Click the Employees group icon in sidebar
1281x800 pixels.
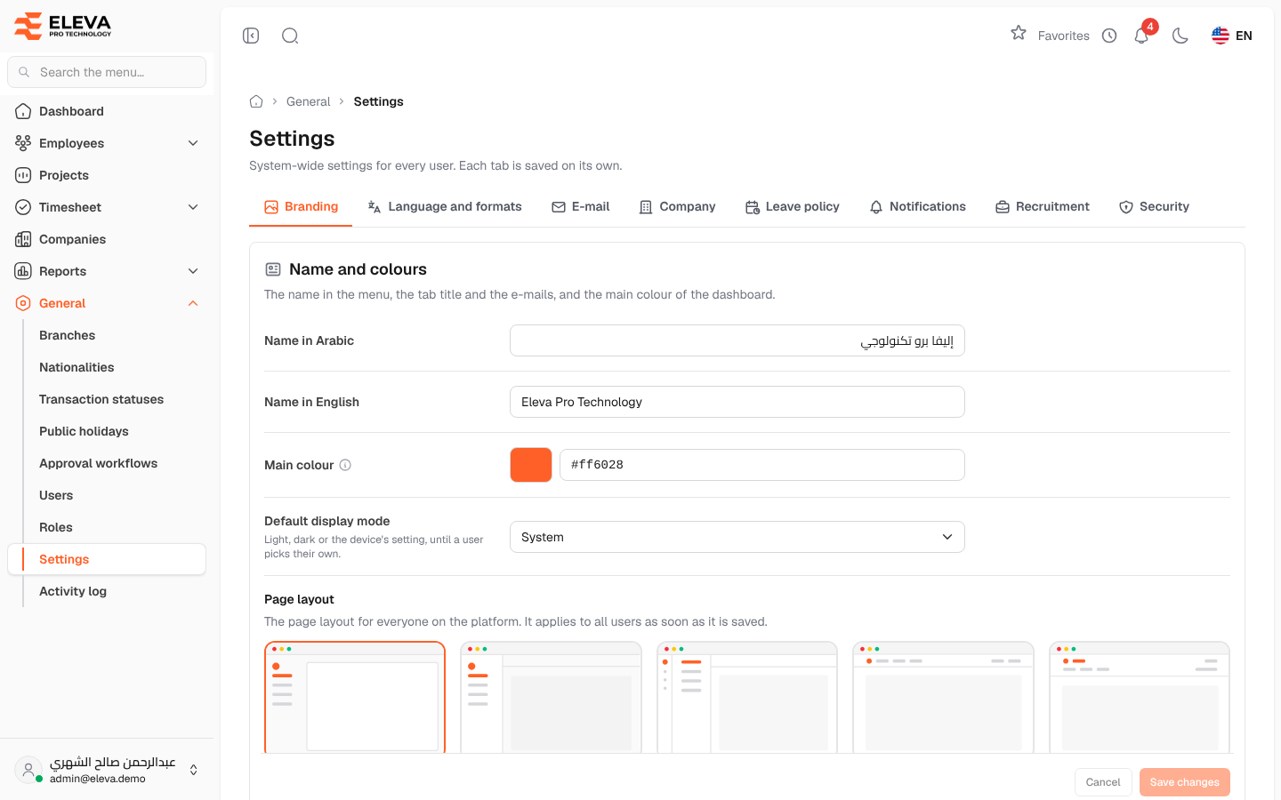23,143
